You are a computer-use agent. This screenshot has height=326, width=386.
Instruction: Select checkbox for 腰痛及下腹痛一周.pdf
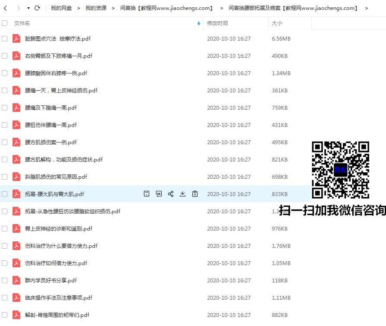(4, 108)
